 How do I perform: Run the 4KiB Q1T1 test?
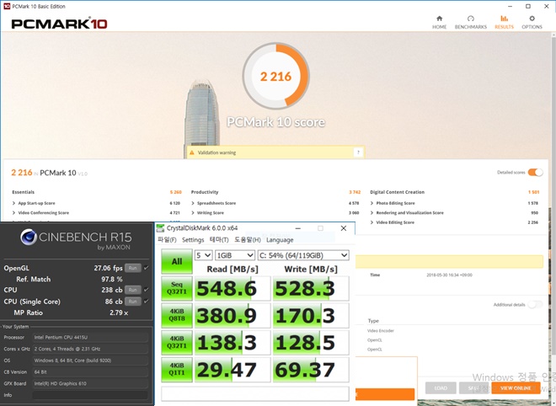(x=177, y=370)
